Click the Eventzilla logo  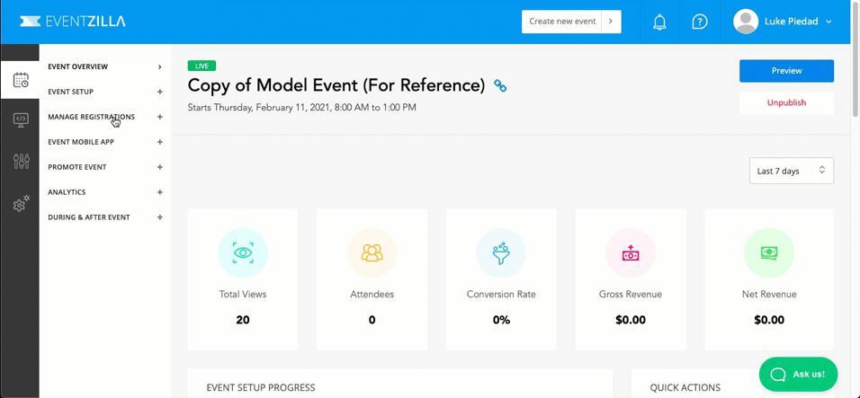pos(73,22)
